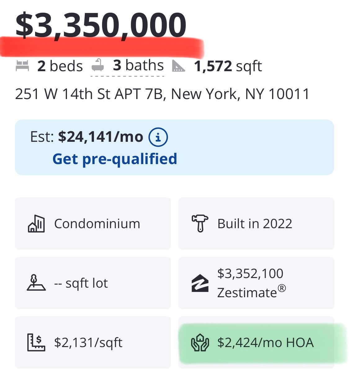Click the bed icon next to 2 beds

click(x=22, y=66)
